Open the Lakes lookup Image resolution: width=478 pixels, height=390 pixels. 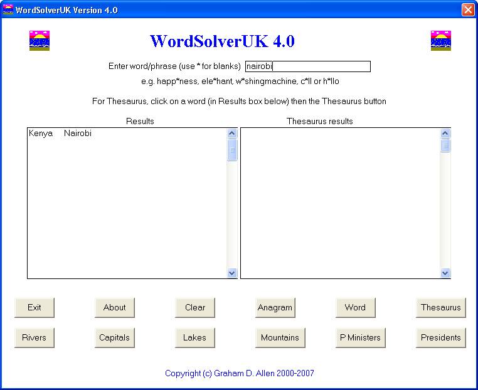[x=194, y=337]
